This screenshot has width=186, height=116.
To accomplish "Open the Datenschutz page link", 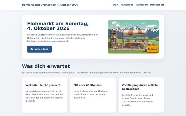I will [x=157, y=5].
